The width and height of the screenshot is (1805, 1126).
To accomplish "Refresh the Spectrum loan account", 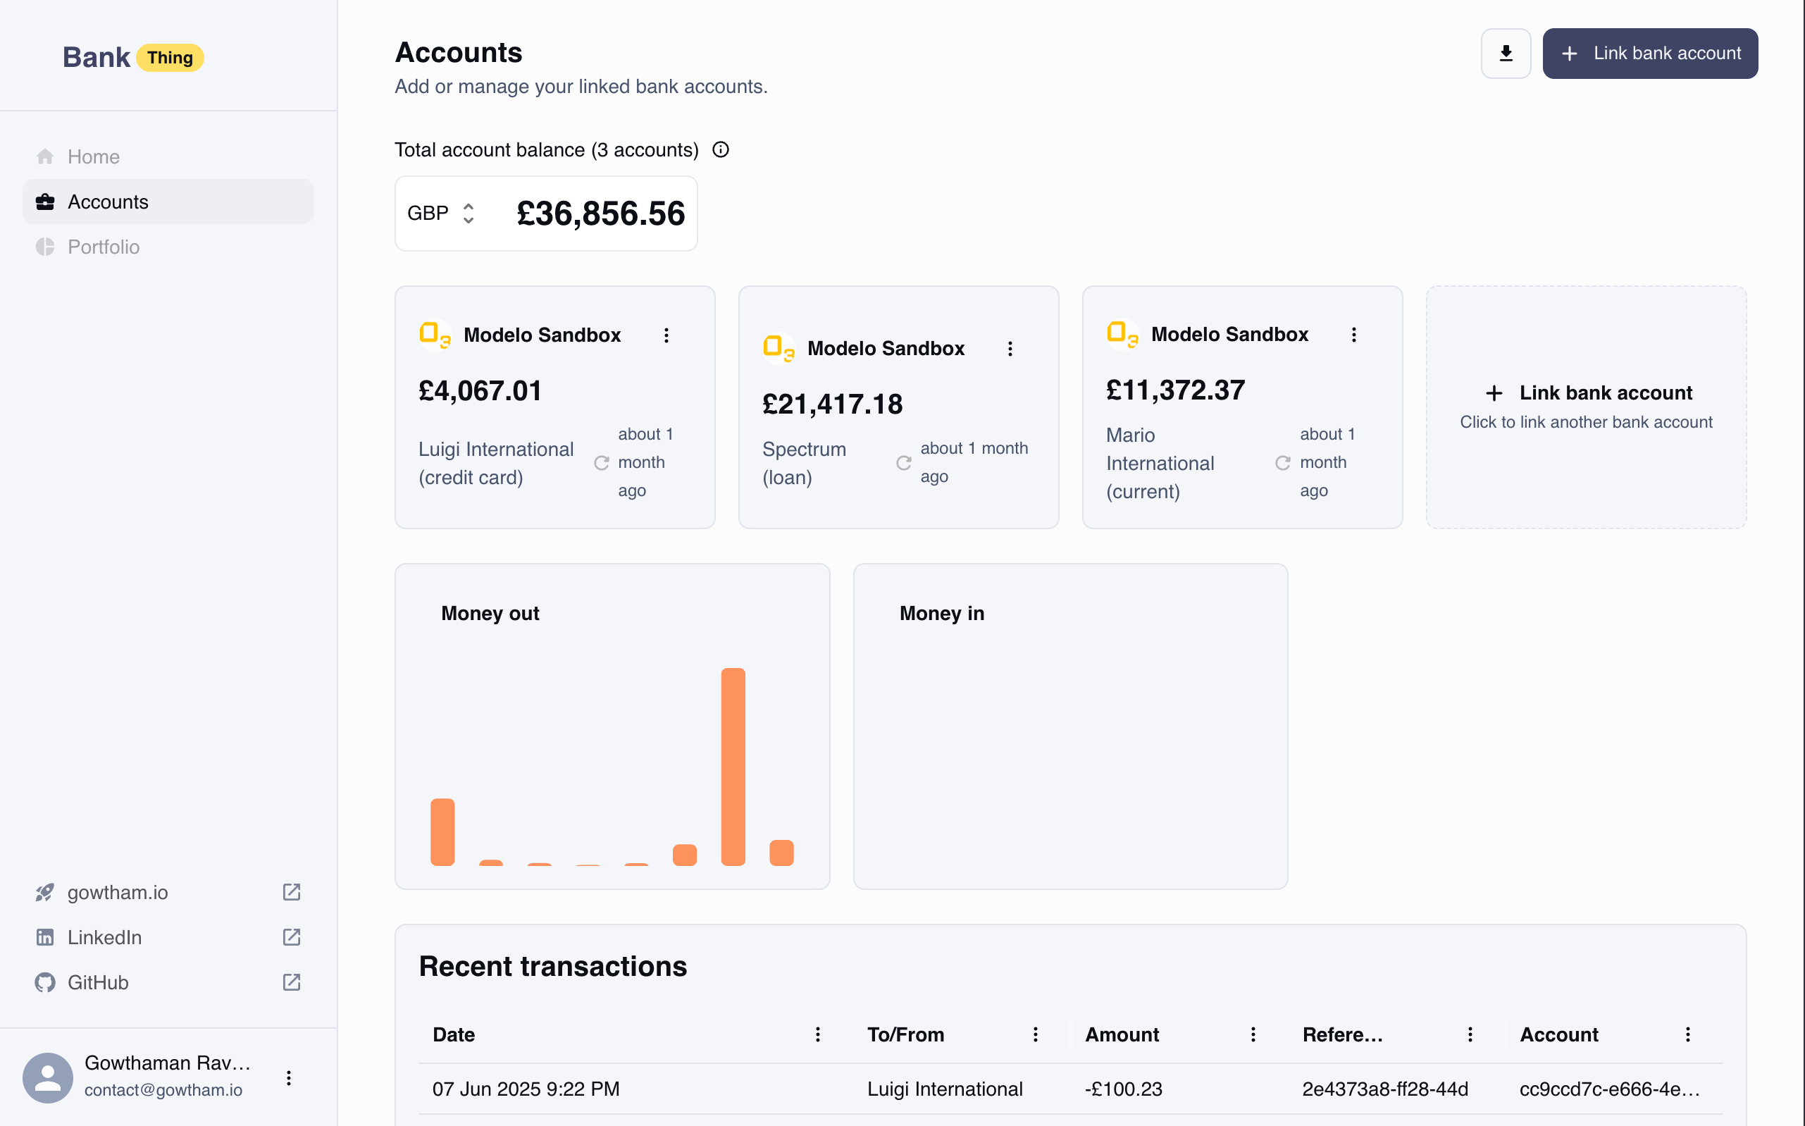I will (903, 463).
